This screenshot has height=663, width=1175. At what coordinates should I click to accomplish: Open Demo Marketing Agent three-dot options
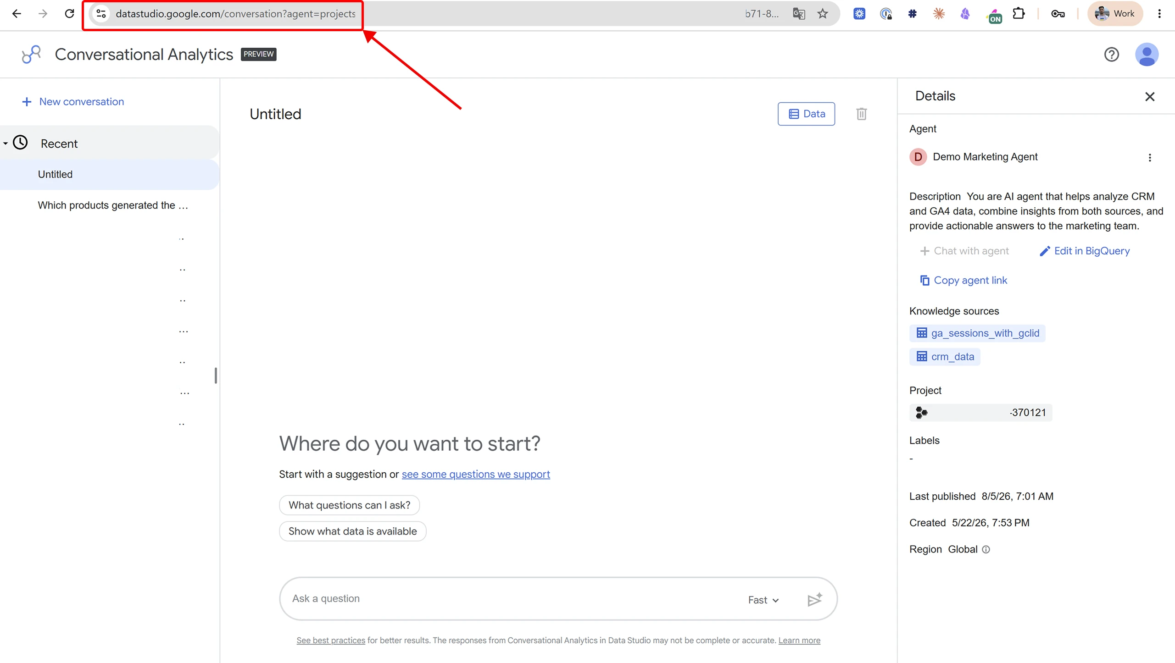point(1150,158)
